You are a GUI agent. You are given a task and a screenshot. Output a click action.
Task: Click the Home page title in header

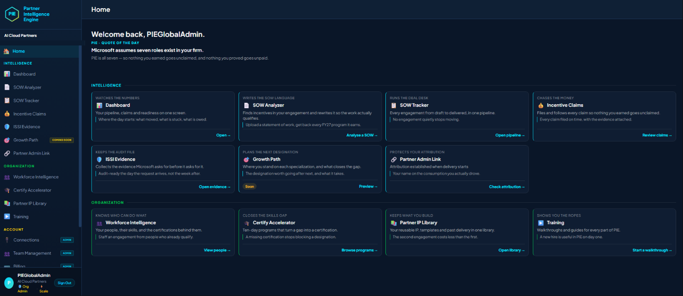(x=101, y=9)
